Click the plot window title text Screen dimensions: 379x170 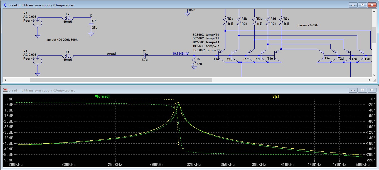coord(42,90)
